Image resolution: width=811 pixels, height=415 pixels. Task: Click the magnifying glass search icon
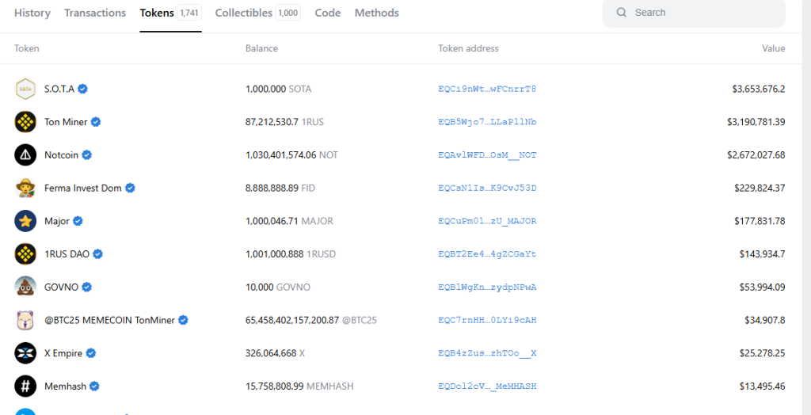[x=622, y=13]
